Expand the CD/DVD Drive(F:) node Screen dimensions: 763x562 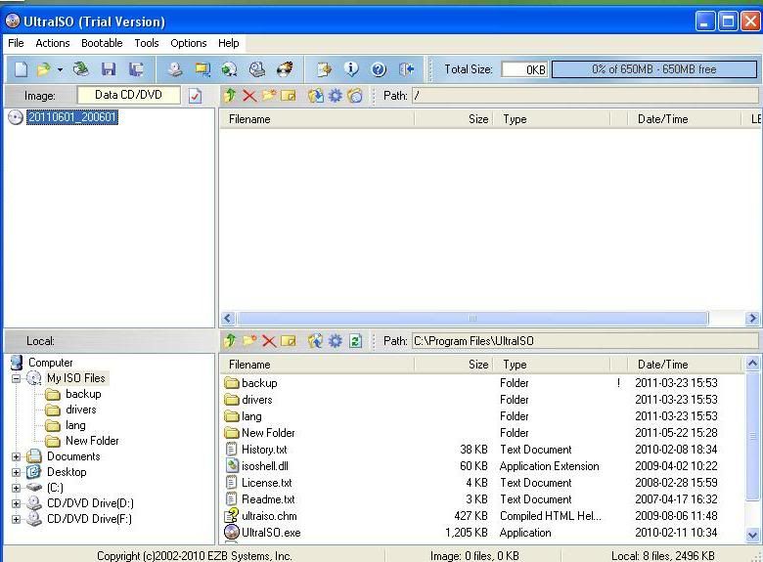[x=16, y=519]
